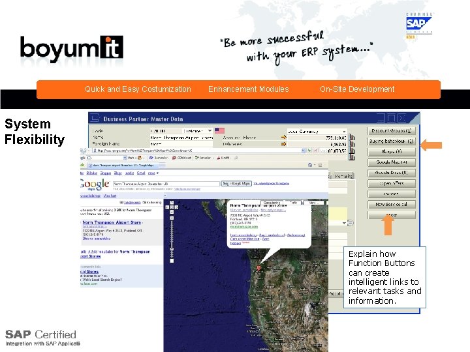Open the Gmail link in Google navigation
Viewport: 470px width, 352px height.
tap(141, 173)
